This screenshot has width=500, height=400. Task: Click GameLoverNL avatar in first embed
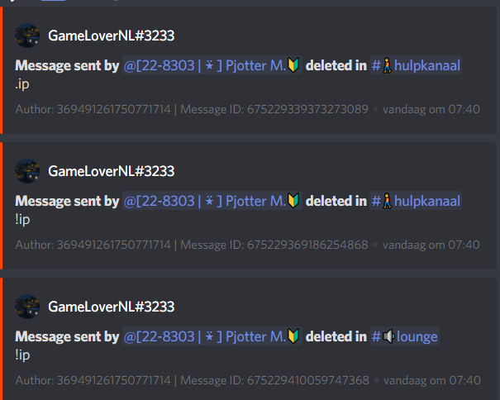(27, 36)
